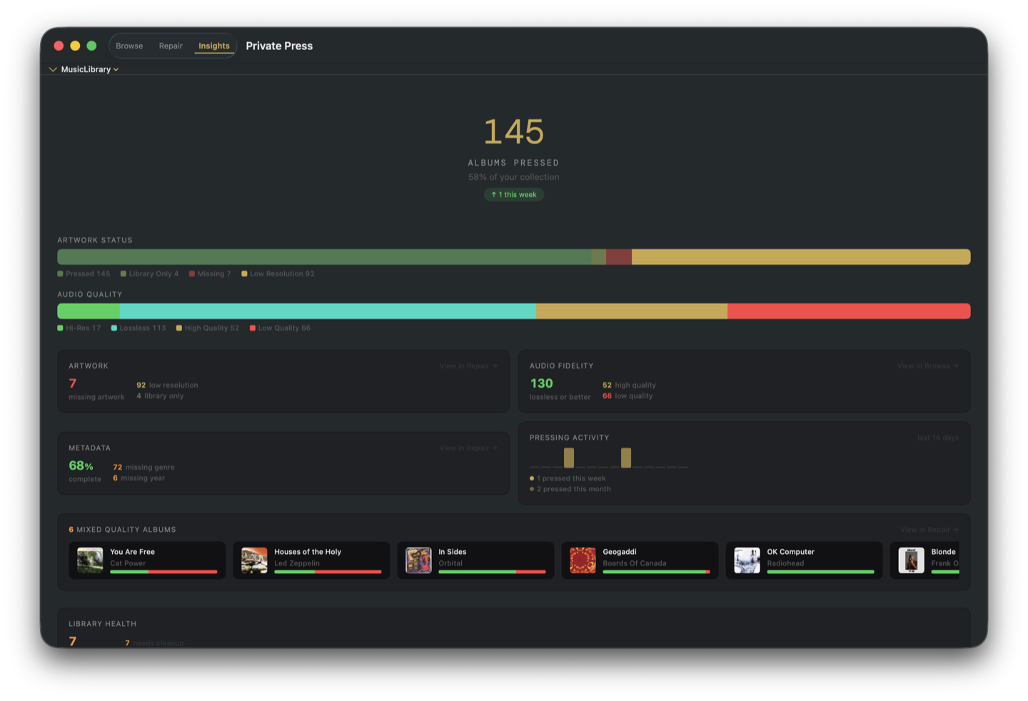This screenshot has height=701, width=1028.
Task: Toggle the Low Quality 66 audio filter
Action: click(280, 328)
